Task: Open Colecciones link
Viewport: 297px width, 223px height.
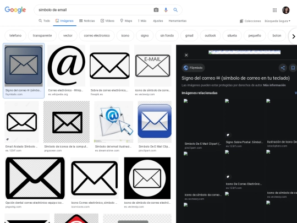Action: (250, 21)
